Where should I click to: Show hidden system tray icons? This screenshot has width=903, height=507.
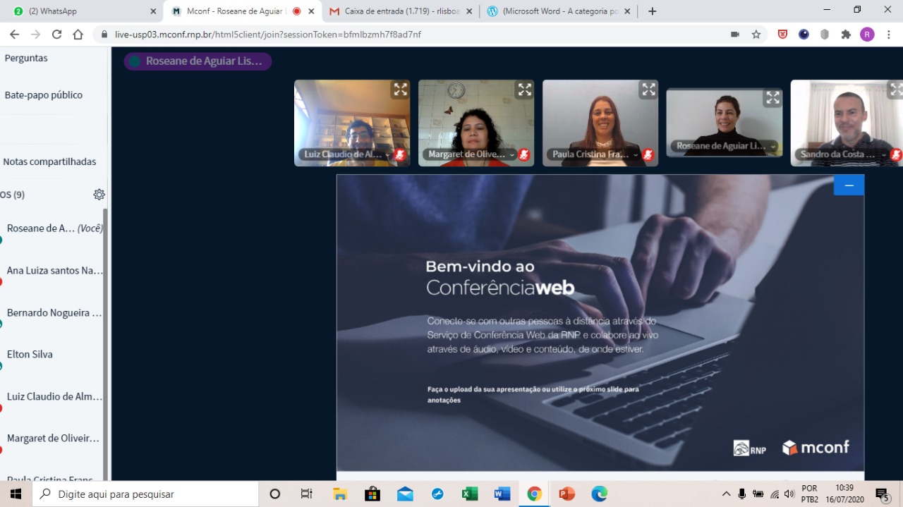point(726,494)
